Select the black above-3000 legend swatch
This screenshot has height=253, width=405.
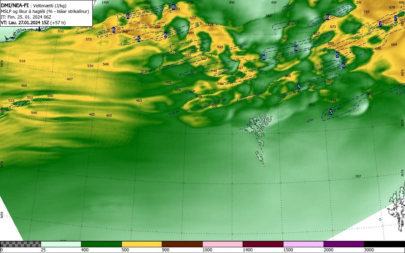tap(384, 244)
